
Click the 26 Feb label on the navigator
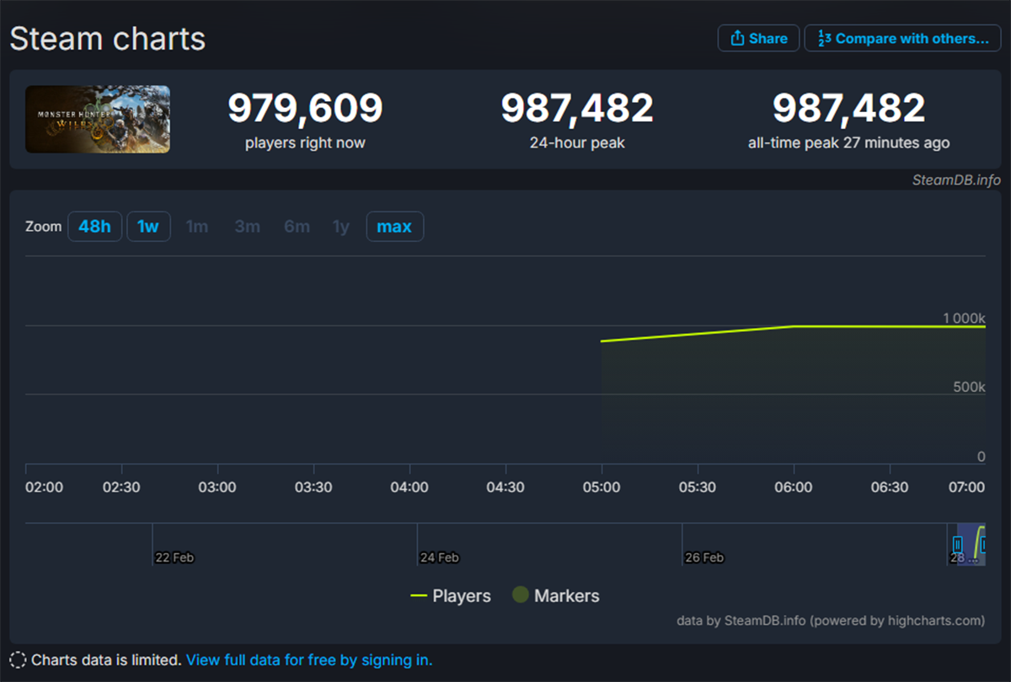704,557
